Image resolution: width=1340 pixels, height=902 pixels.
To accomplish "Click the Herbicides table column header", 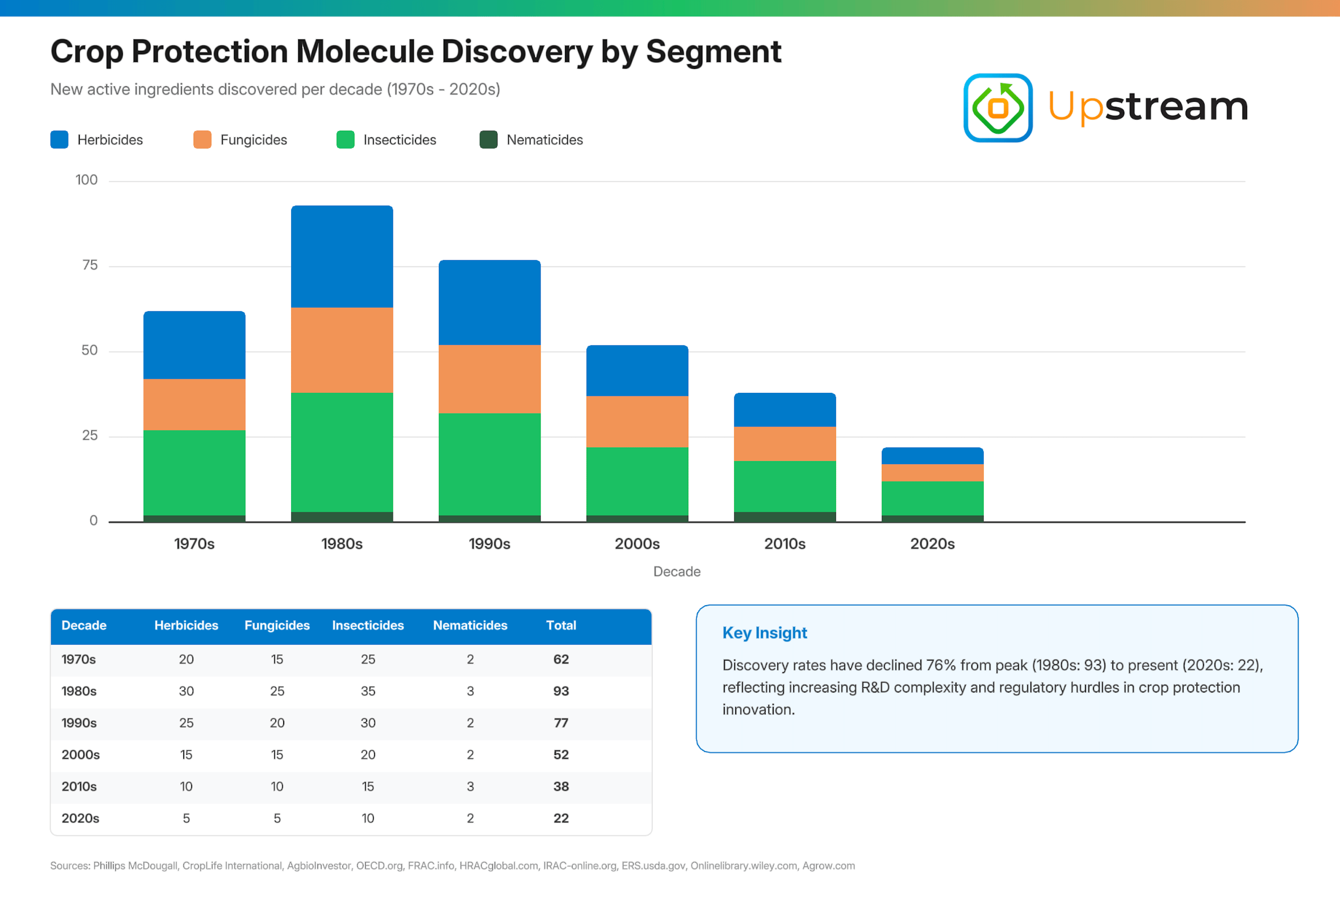I will point(186,625).
